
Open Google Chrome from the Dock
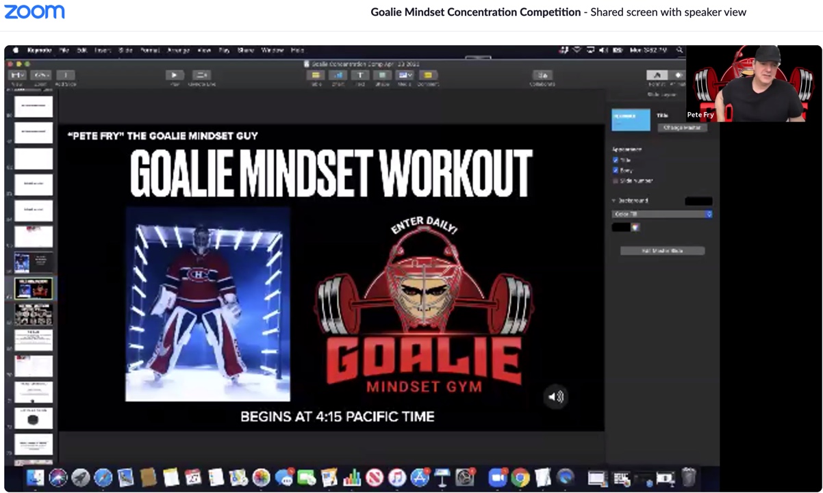[520, 477]
